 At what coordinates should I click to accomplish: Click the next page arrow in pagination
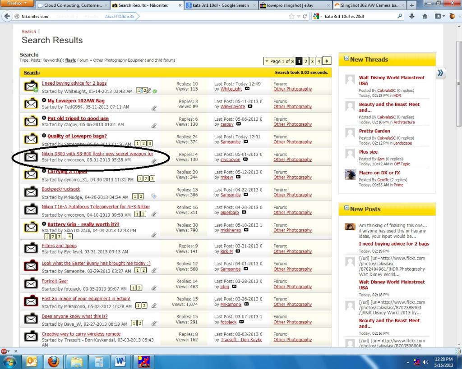[327, 61]
